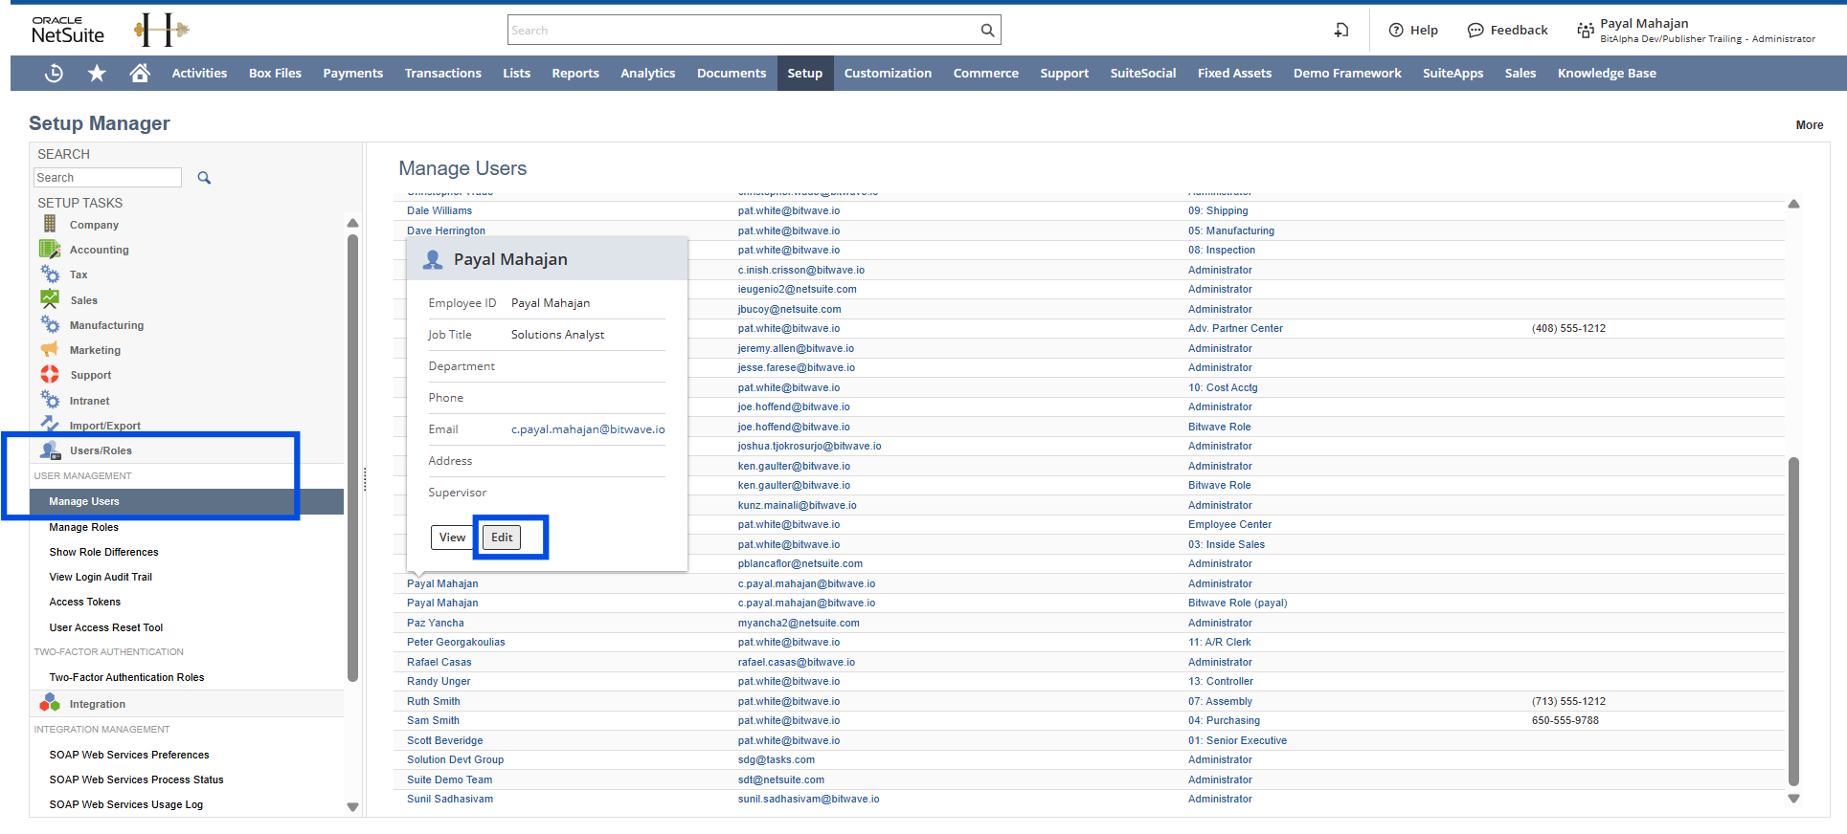This screenshot has width=1847, height=834.
Task: Open the Access Tokens link
Action: click(x=85, y=602)
